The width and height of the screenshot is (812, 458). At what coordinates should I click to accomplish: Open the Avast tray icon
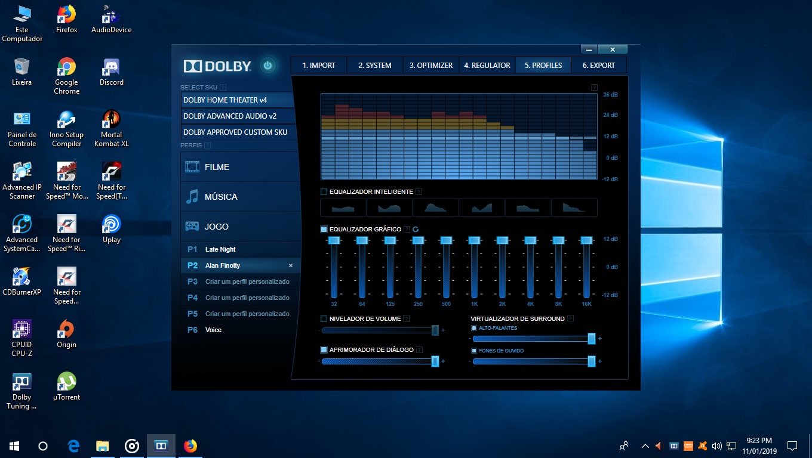click(703, 446)
